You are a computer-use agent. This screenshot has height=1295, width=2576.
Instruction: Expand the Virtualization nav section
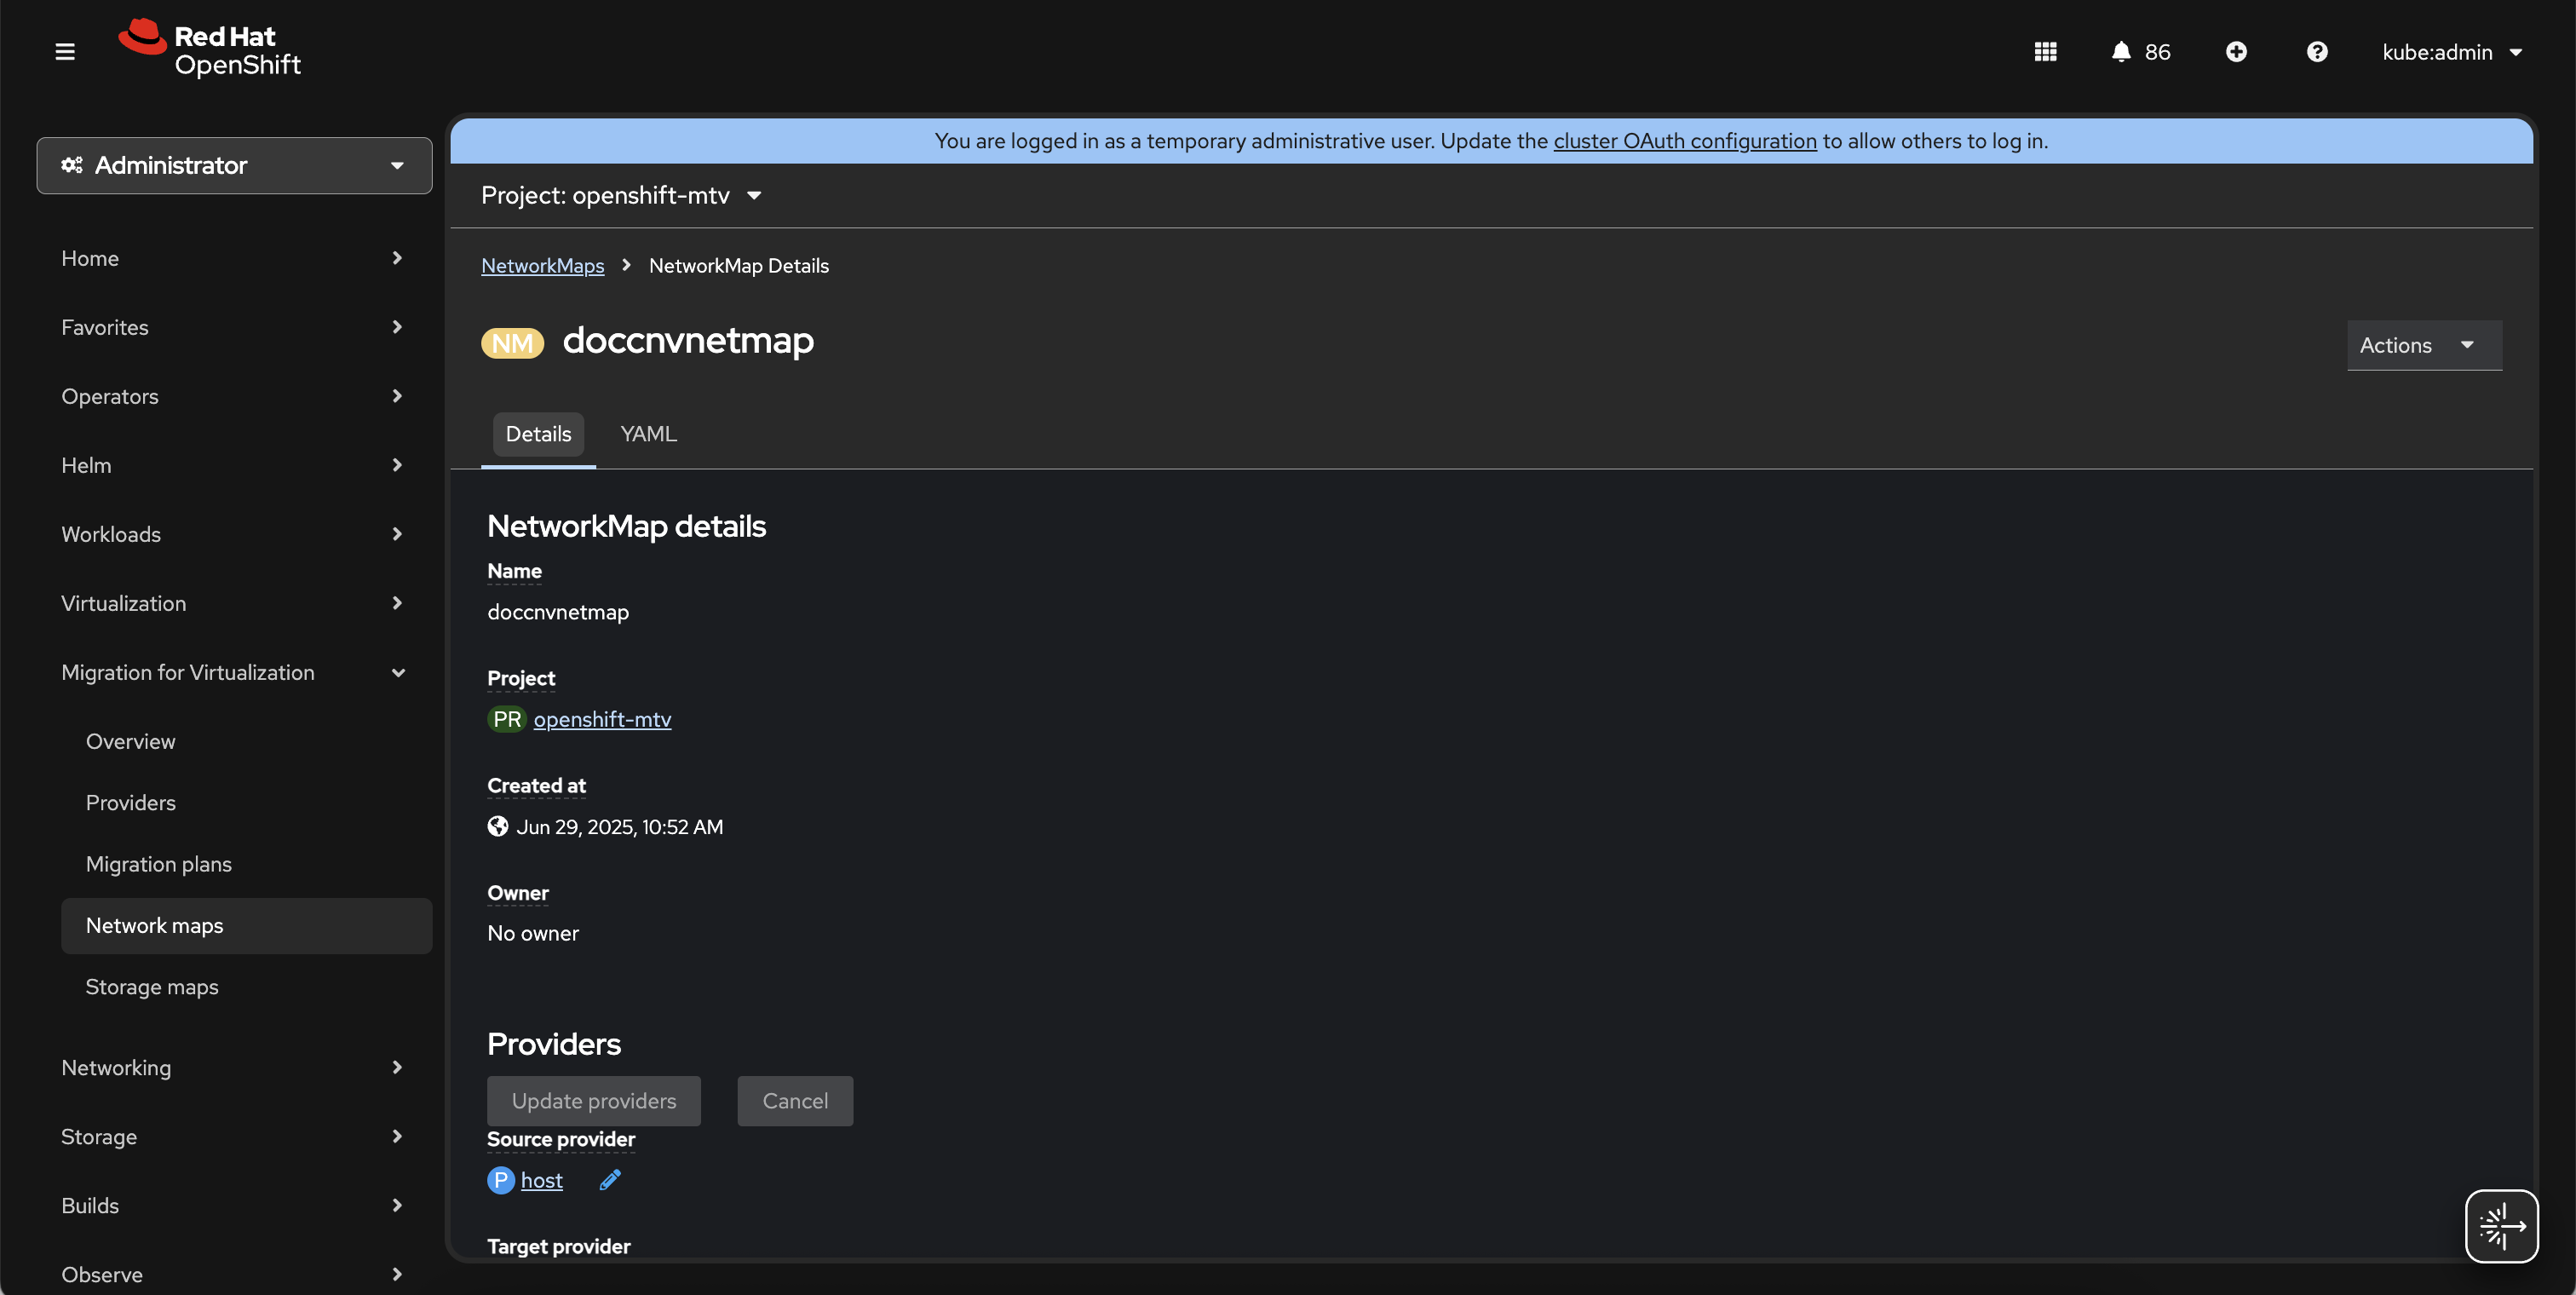(x=233, y=603)
